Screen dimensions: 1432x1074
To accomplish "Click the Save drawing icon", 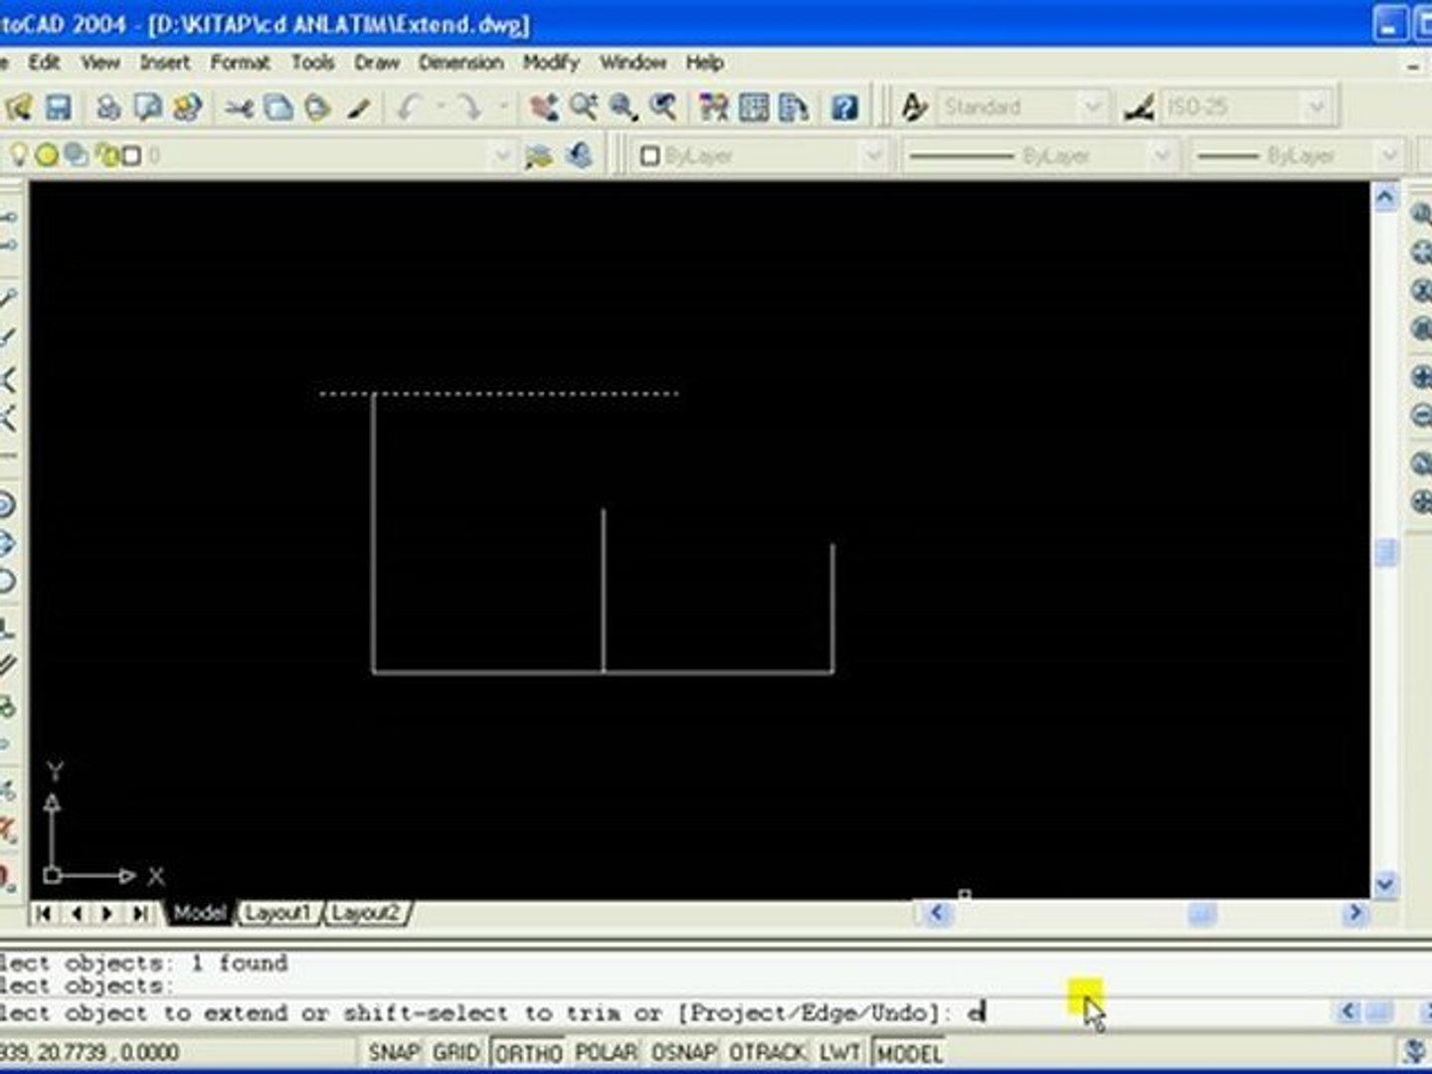I will point(59,106).
